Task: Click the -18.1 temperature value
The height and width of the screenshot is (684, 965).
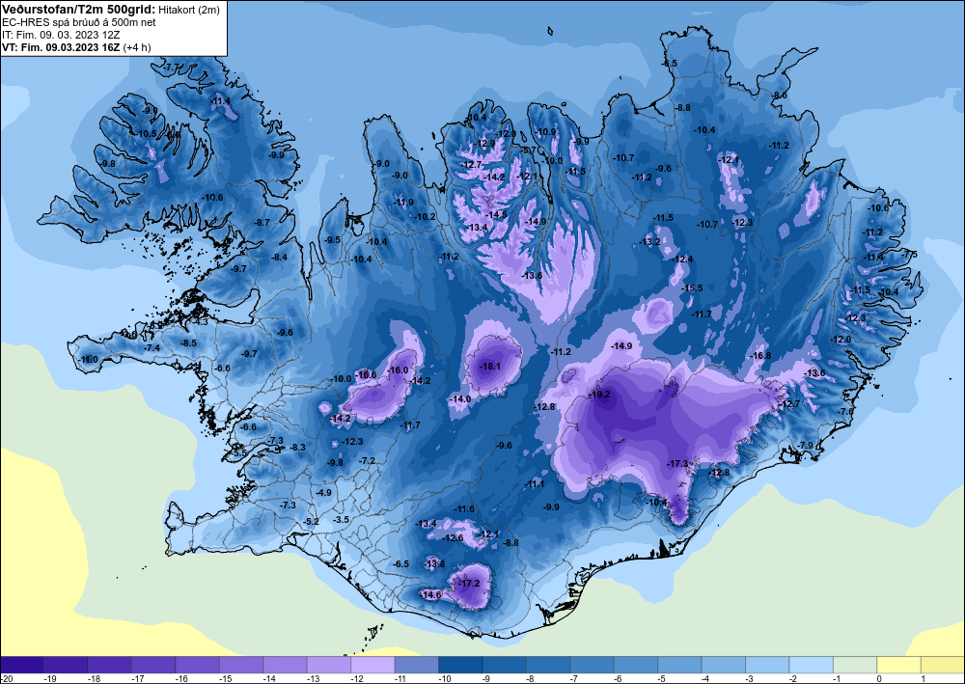Action: coord(490,367)
